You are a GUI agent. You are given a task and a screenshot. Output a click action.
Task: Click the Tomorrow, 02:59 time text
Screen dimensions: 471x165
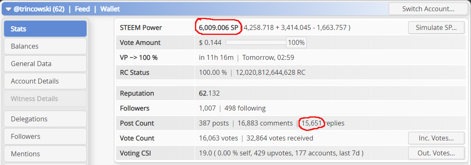tap(268, 57)
